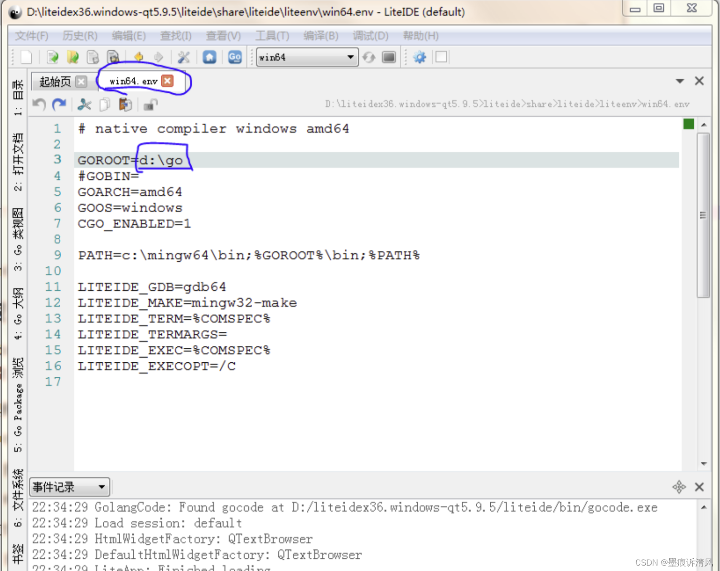Viewport: 720px width, 571px height.
Task: Undo last edit in editor toolbar
Action: point(39,105)
